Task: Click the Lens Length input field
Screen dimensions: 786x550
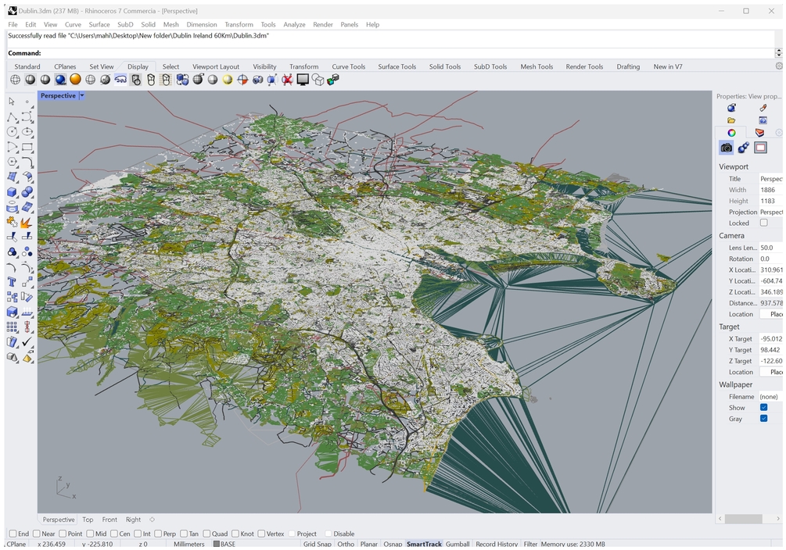Action: [x=770, y=248]
